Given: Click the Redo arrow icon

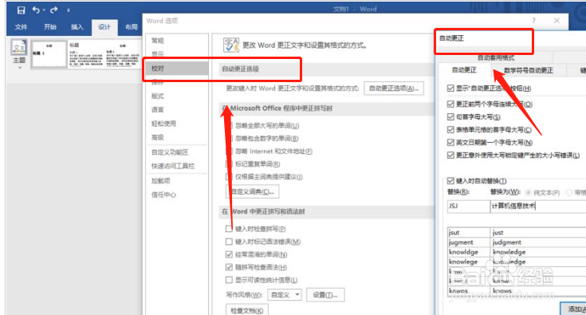Looking at the screenshot, I should [x=54, y=10].
